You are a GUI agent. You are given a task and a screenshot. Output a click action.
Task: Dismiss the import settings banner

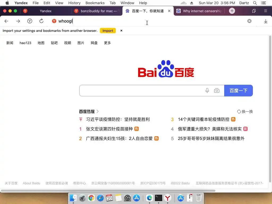click(121, 31)
